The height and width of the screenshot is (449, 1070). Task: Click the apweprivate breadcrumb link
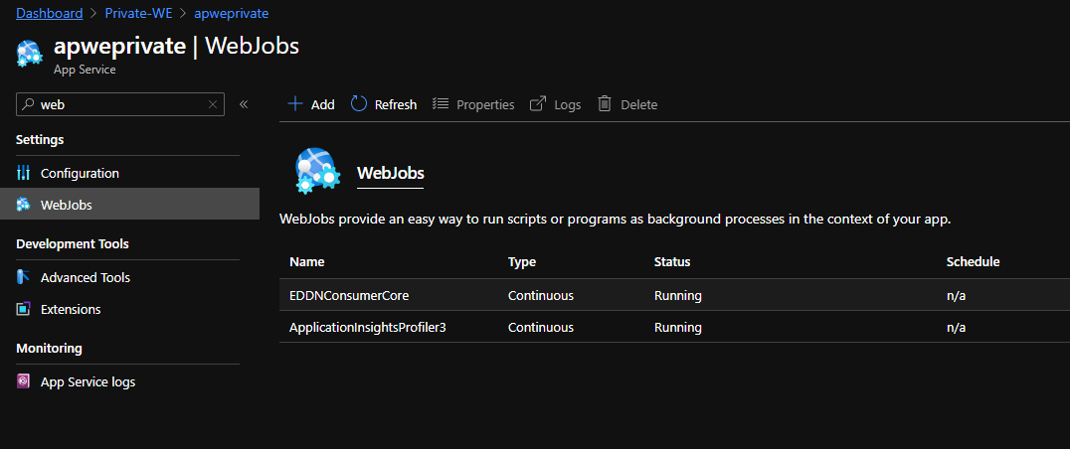[231, 14]
